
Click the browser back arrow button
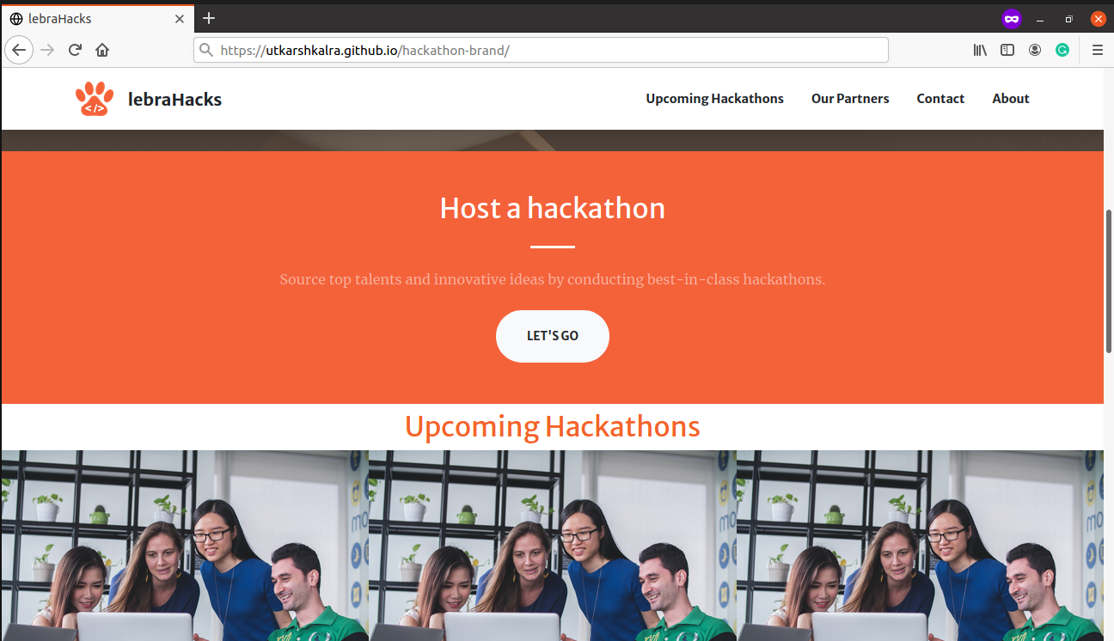tap(19, 50)
